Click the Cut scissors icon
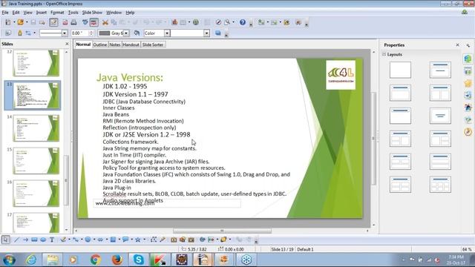 tap(105, 22)
